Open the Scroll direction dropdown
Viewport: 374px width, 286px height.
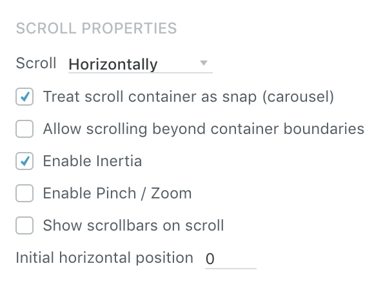141,64
